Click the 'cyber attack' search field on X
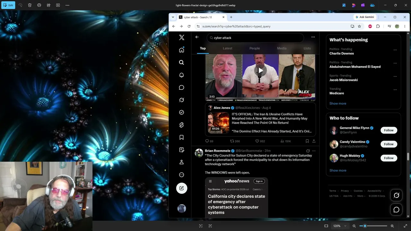 pos(255,38)
